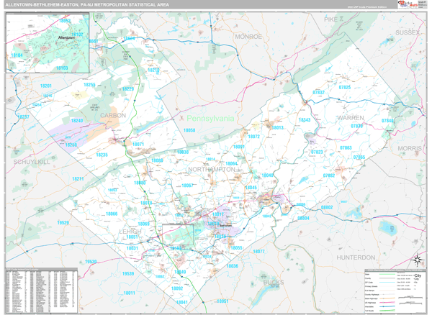The image size is (432, 315).
Task: Click ZIP code 18051
Action: coord(132,237)
